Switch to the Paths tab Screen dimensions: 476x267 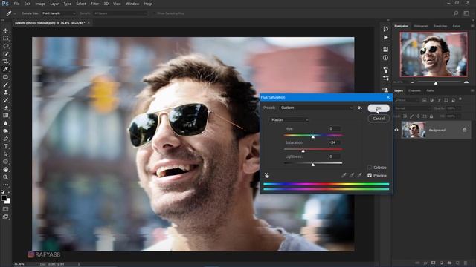pyautogui.click(x=430, y=90)
